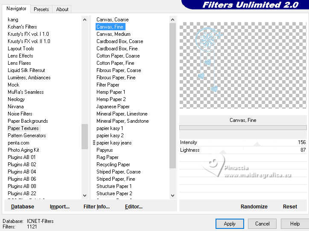The width and height of the screenshot is (309, 231).
Task: Select Lens Effects category
Action: click(x=20, y=56)
